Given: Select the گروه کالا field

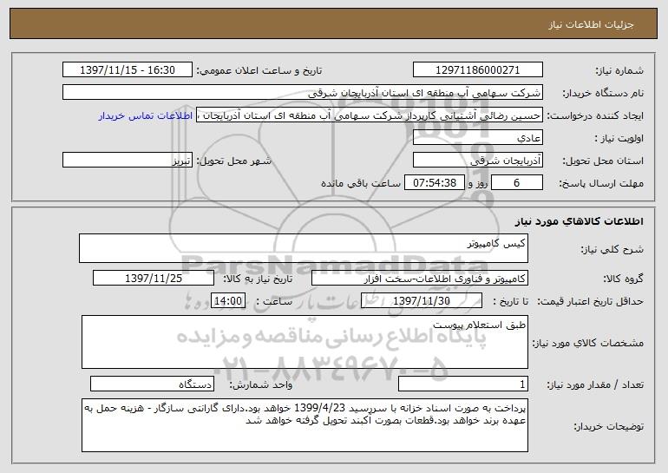Looking at the screenshot, I should [x=420, y=279].
